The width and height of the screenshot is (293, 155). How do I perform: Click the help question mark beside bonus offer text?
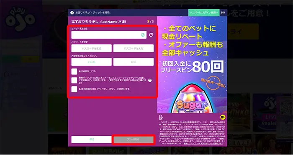[x=150, y=80]
